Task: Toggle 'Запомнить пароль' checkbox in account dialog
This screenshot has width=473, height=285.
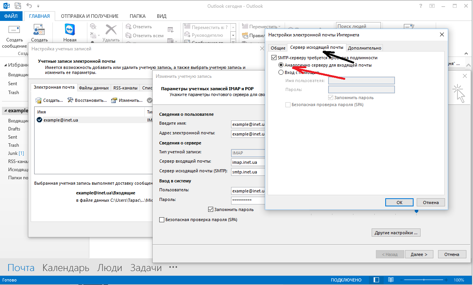Action: click(x=211, y=209)
